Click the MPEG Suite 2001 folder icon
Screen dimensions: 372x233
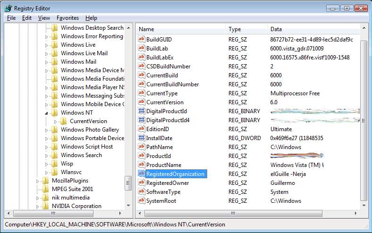(45, 189)
